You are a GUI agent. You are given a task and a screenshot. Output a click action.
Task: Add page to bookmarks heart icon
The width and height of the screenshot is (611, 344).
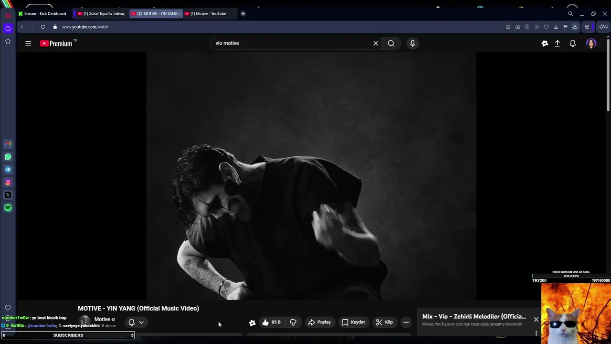point(546,27)
